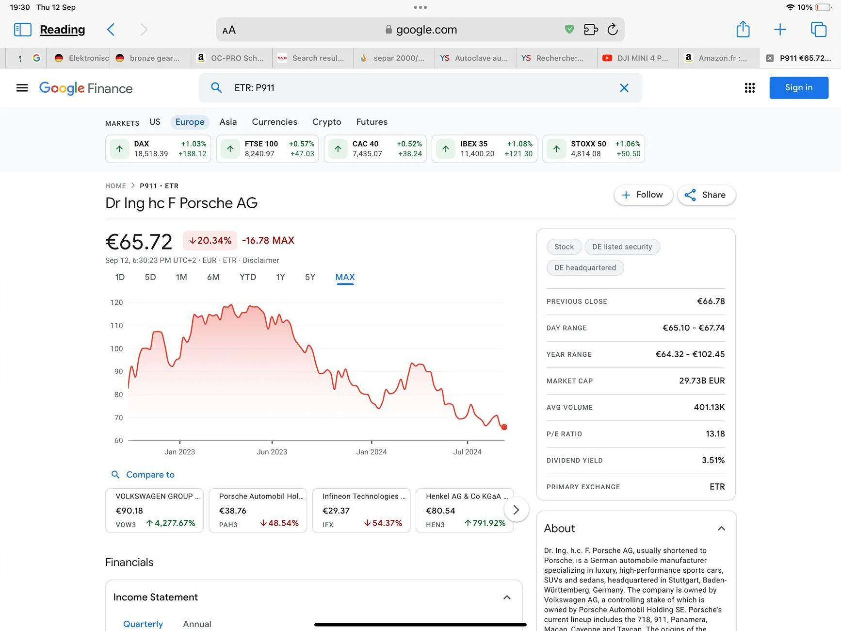Viewport: 841px width, 631px height.
Task: Switch to the OC-PRO Sch tab
Action: [x=232, y=58]
